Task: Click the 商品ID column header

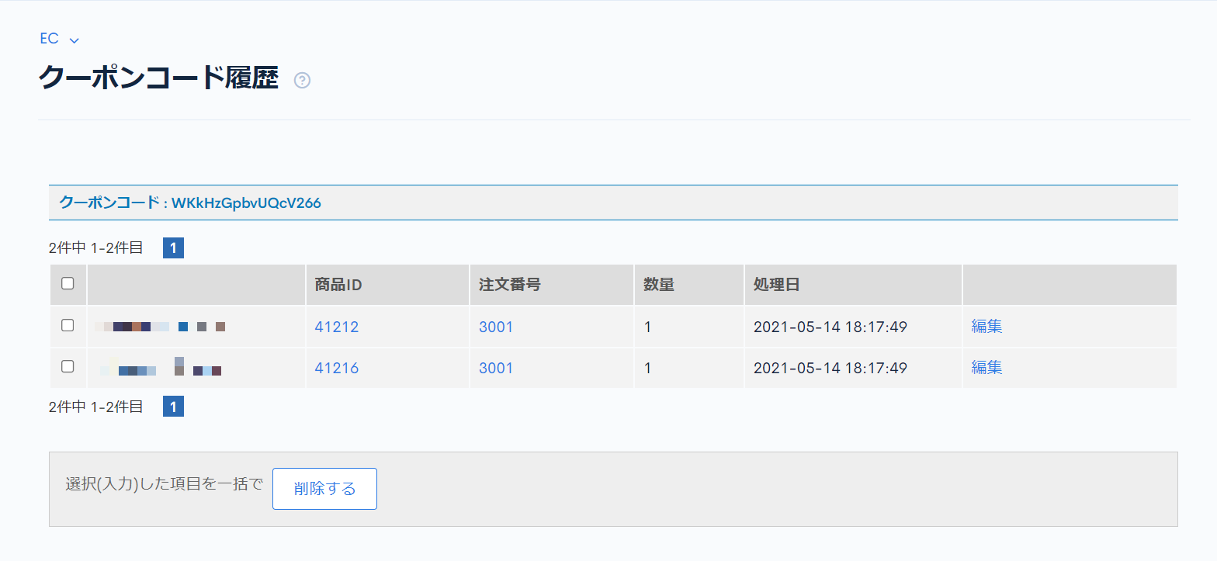Action: [338, 285]
